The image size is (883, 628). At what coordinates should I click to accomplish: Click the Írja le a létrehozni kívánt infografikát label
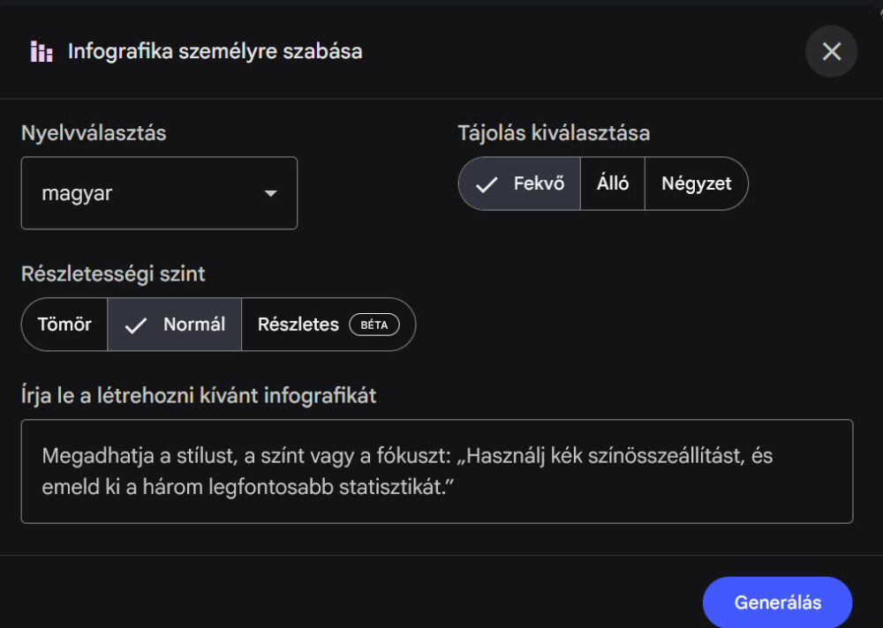pyautogui.click(x=199, y=396)
